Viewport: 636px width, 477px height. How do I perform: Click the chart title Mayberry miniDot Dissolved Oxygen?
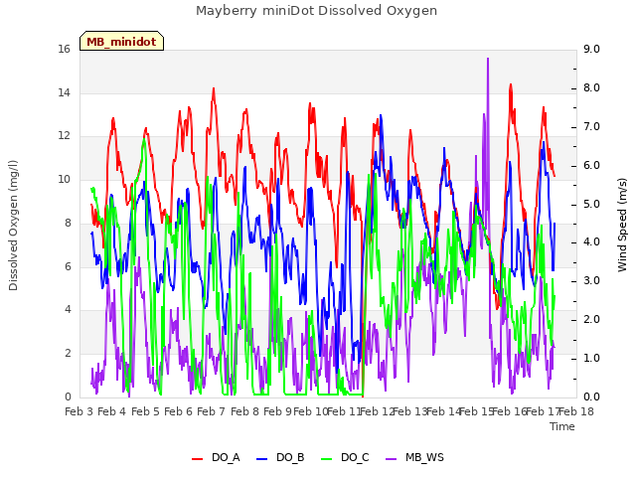pyautogui.click(x=316, y=11)
